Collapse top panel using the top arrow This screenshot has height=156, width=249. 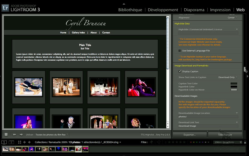124,4
